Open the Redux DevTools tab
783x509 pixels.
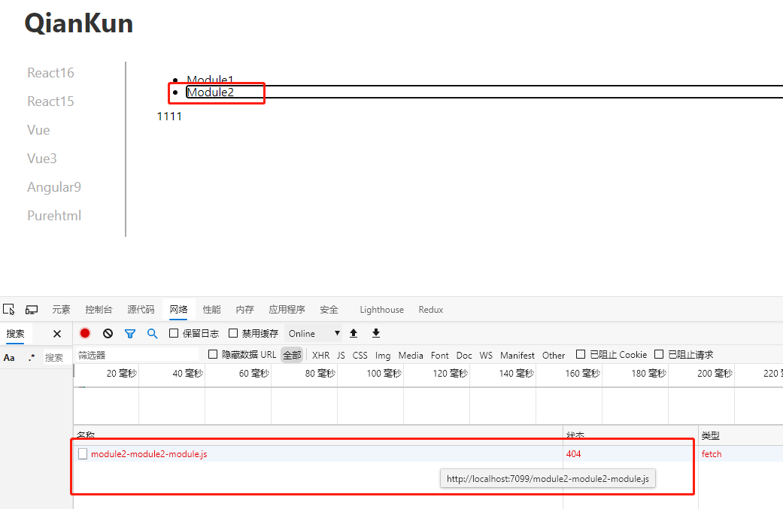point(431,309)
